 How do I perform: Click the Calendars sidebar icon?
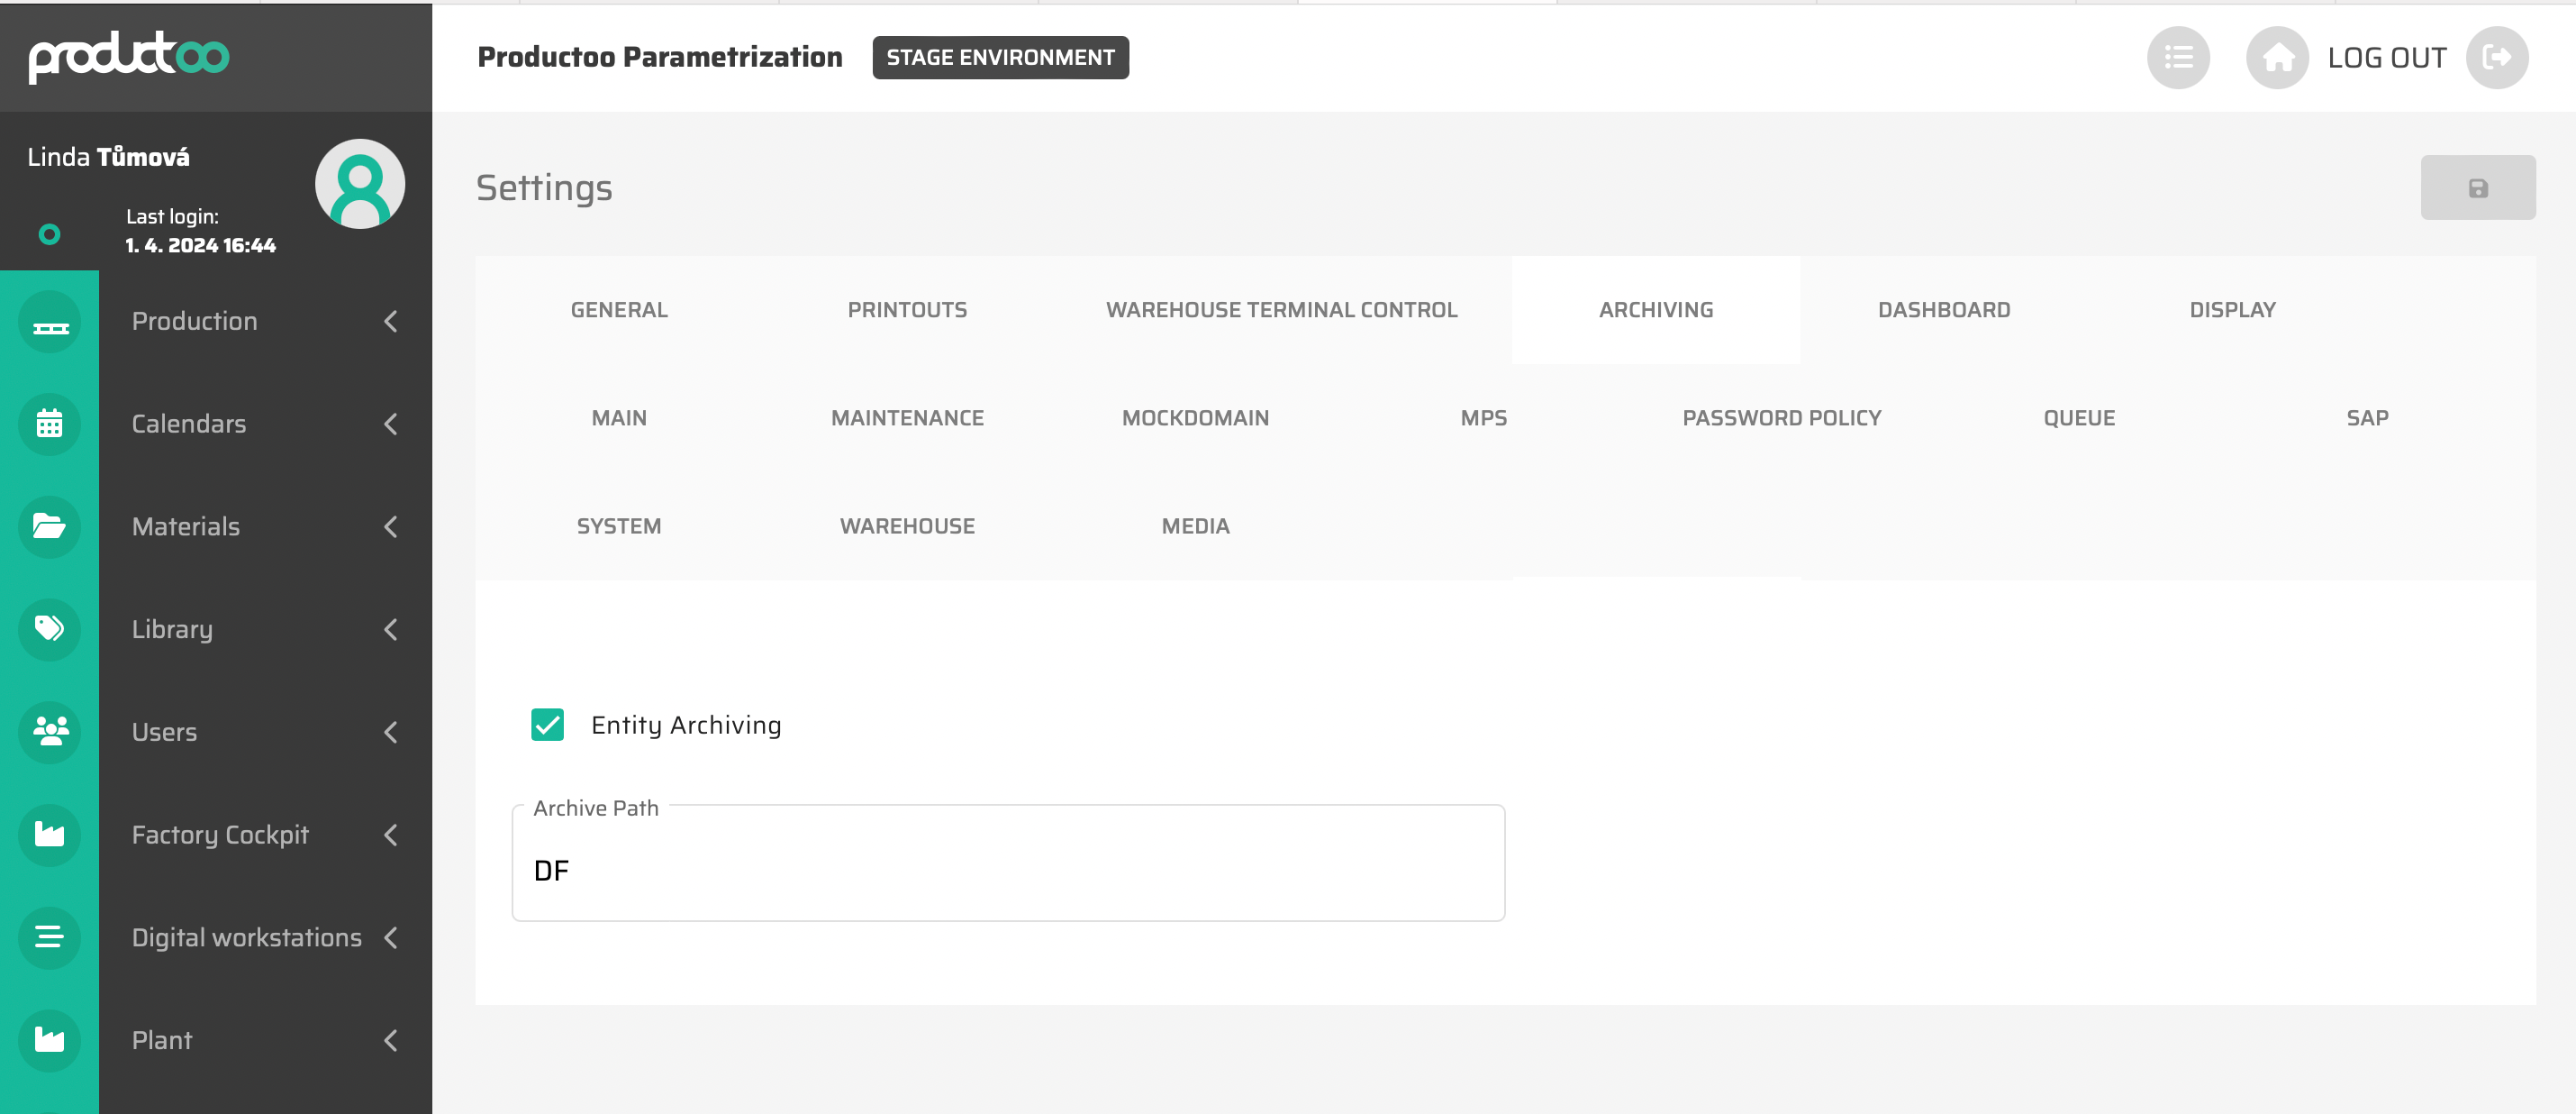tap(49, 424)
